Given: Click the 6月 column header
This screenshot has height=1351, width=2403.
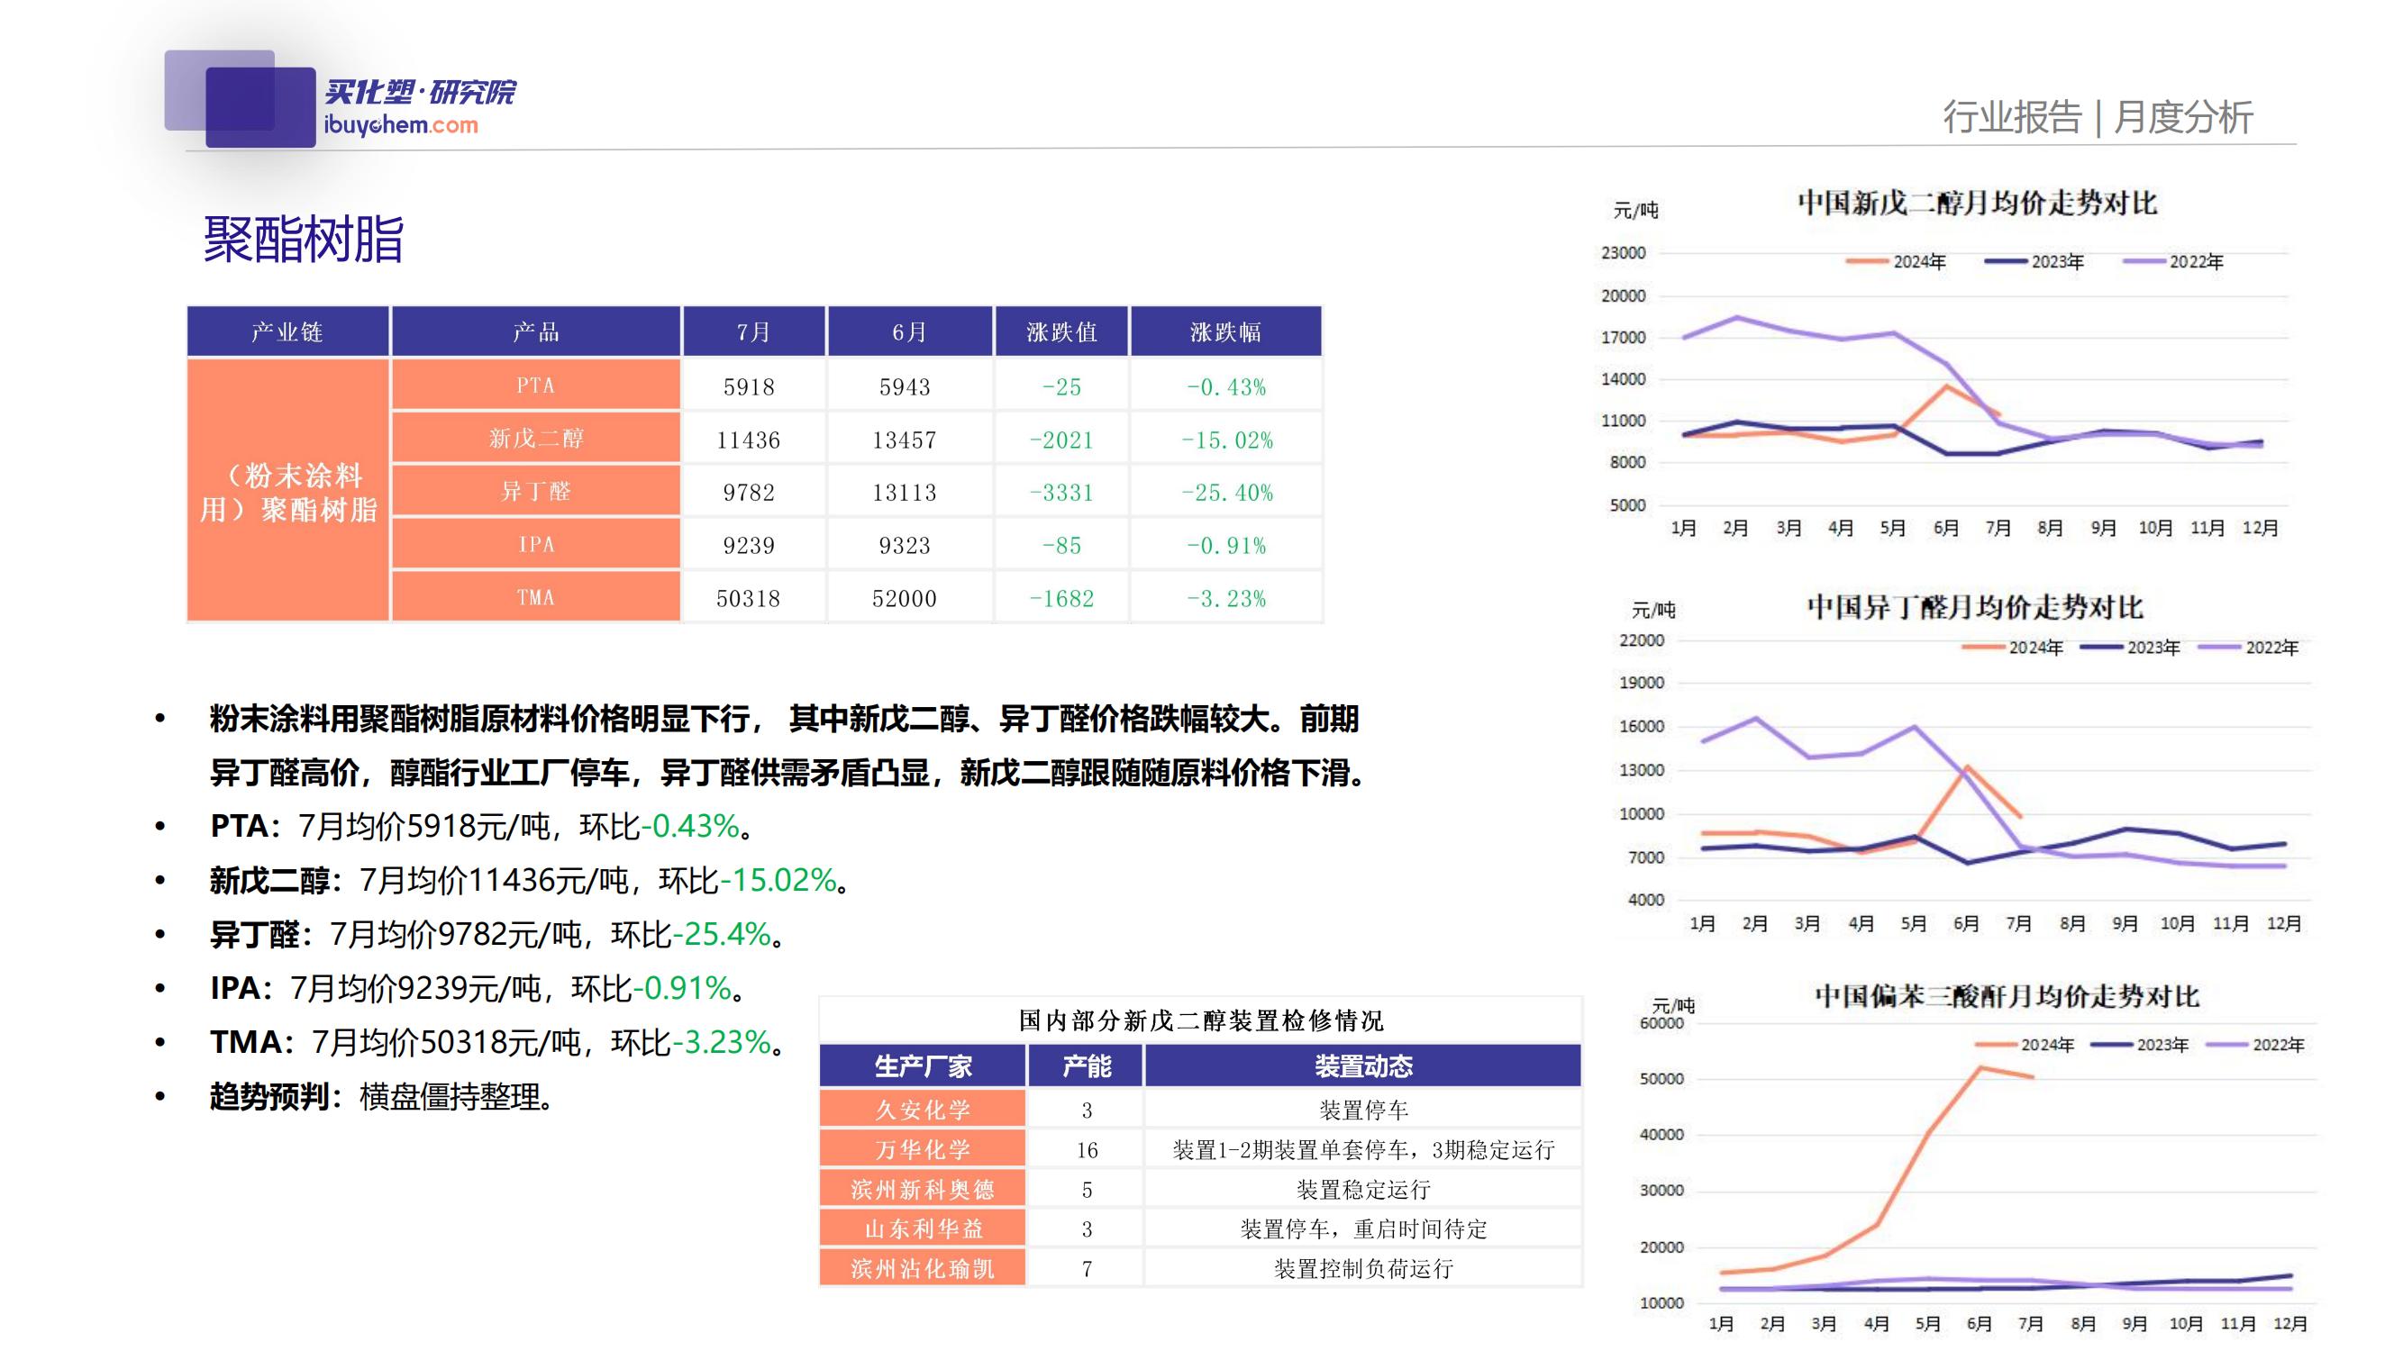Looking at the screenshot, I should click(909, 332).
